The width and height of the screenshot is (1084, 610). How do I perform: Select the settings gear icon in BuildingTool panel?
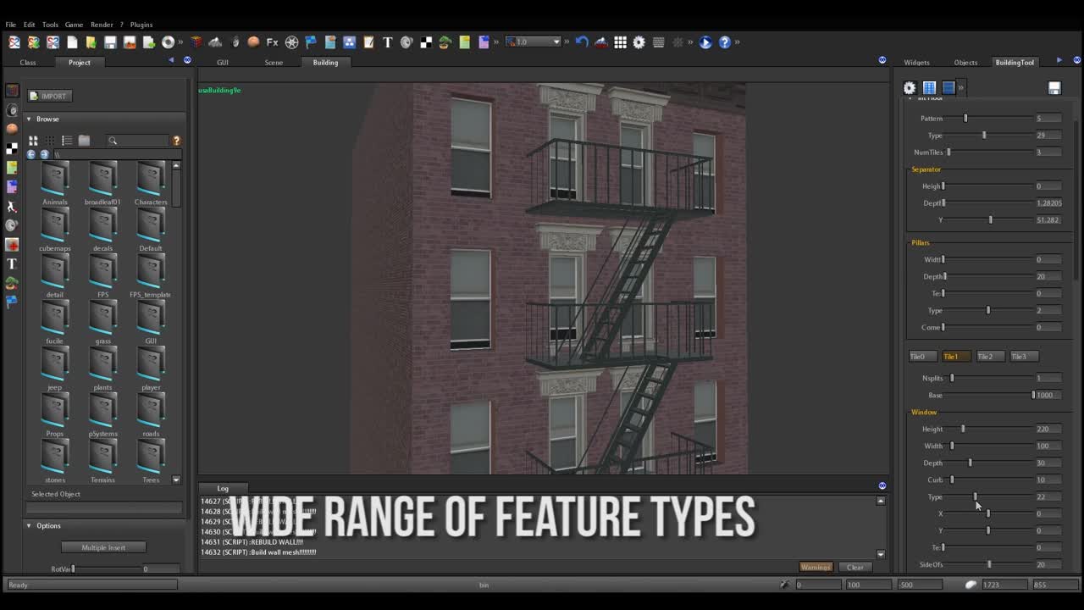coord(909,87)
